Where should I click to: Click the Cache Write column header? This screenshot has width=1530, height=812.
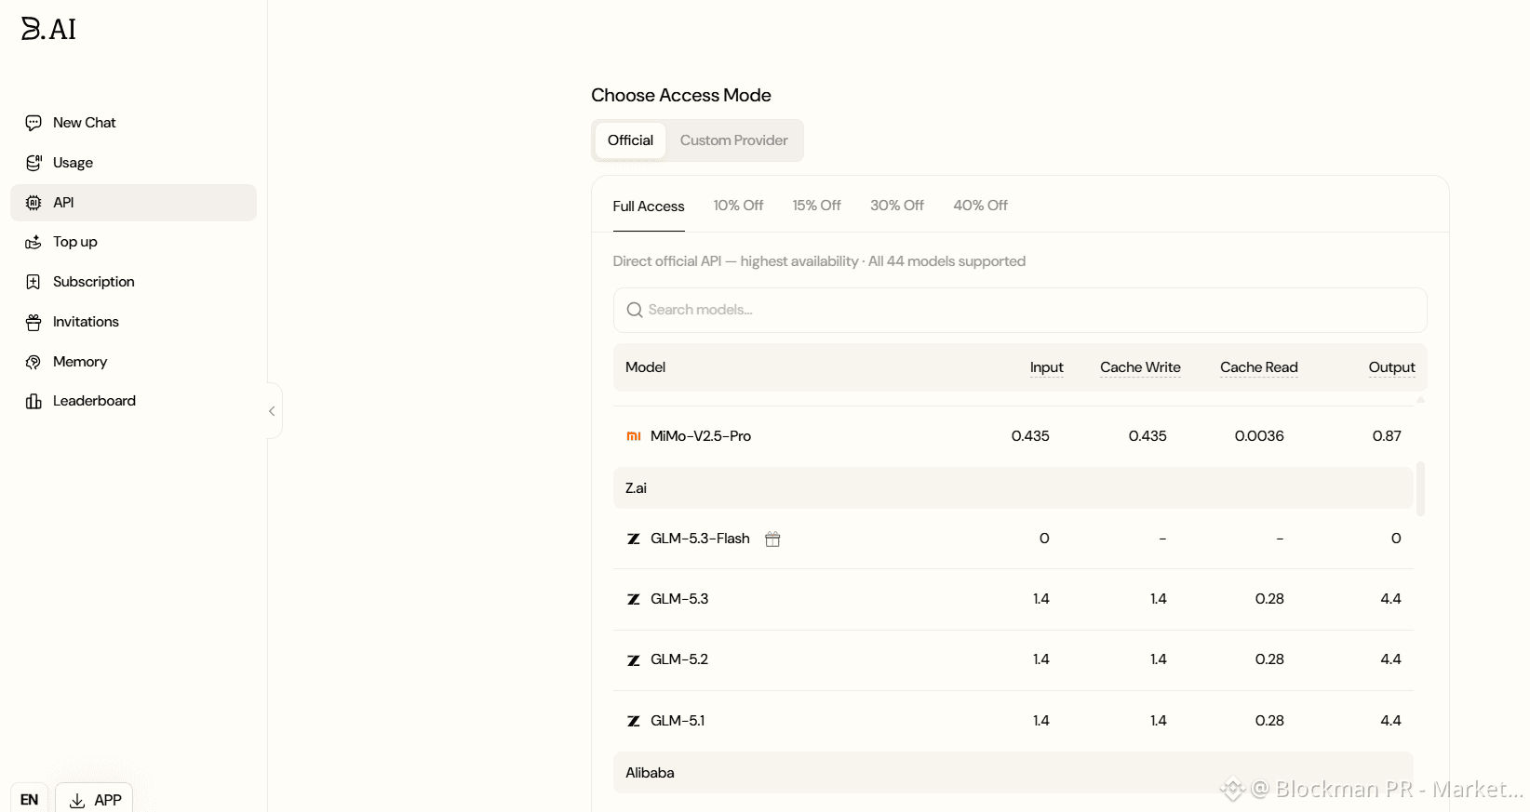(1140, 367)
